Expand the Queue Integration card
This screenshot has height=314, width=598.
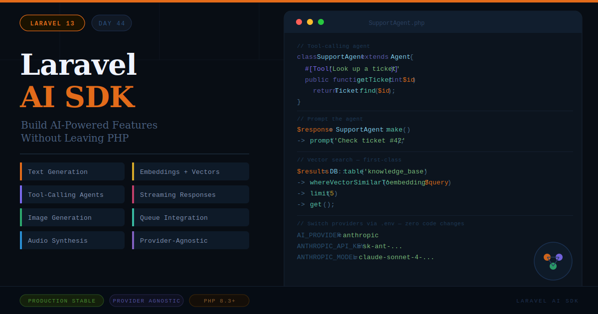coord(190,217)
